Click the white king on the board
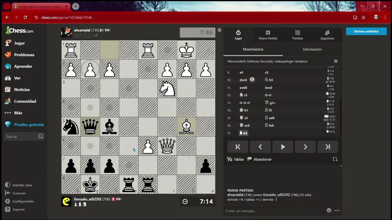This screenshot has height=220, width=392. coord(186,50)
